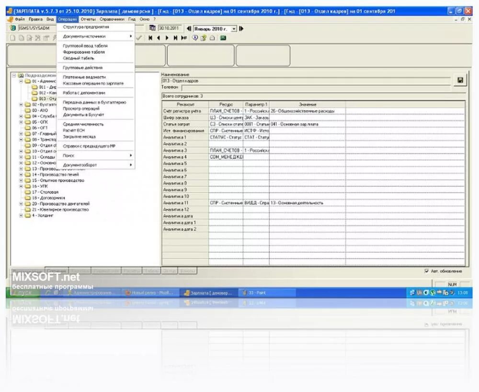Click the Ресурс column header
Viewport: 479px width, 392px height.
[226, 104]
